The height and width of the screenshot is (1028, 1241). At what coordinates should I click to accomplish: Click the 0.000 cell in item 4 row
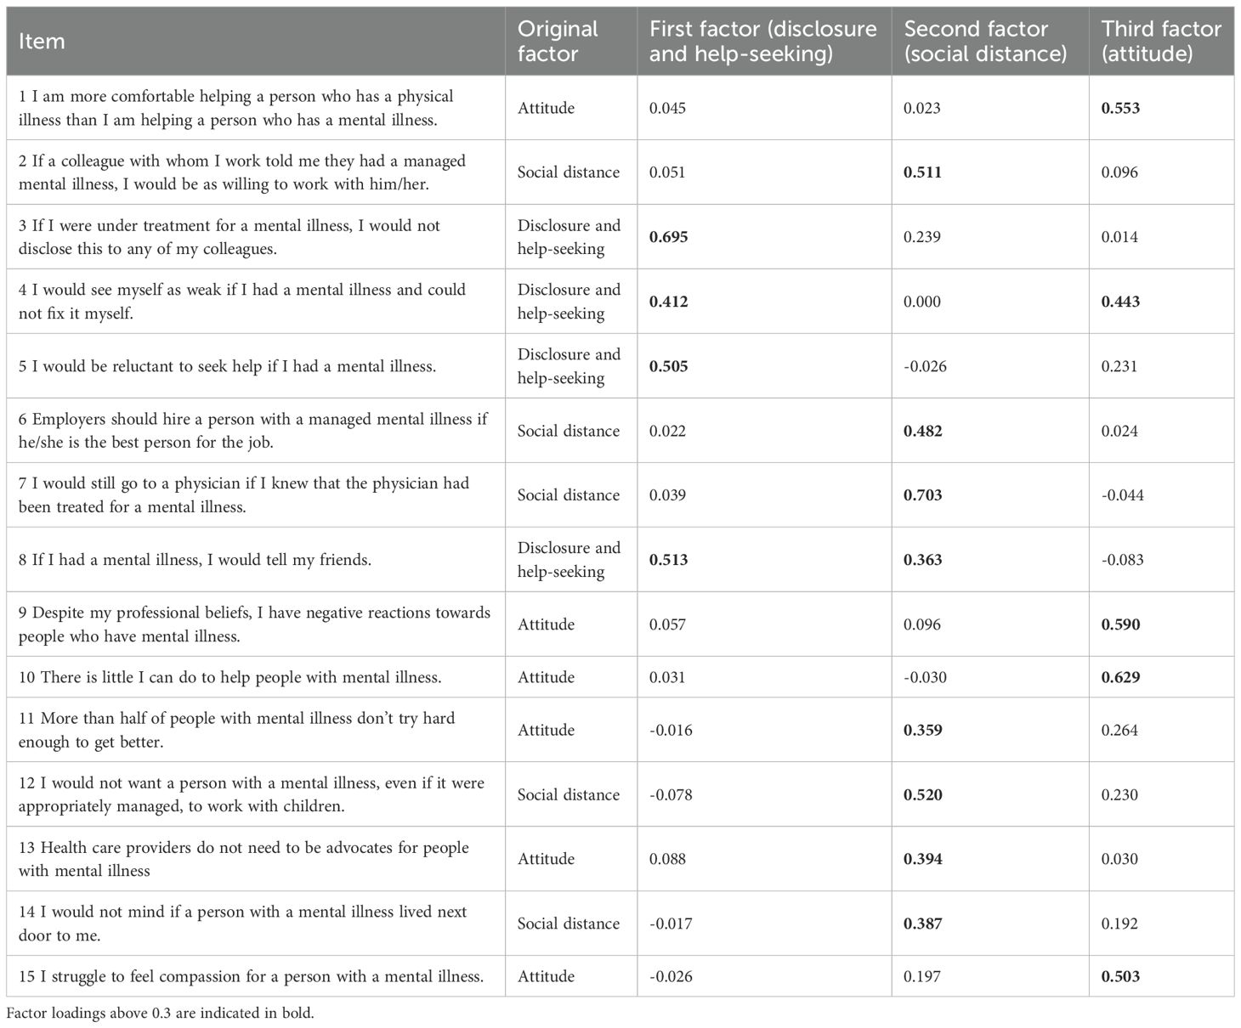[922, 302]
